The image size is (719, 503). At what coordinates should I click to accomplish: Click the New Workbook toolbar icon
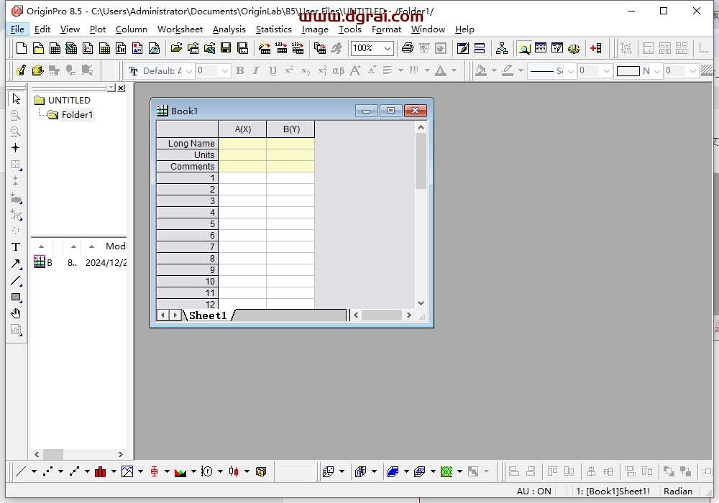pyautogui.click(x=55, y=48)
